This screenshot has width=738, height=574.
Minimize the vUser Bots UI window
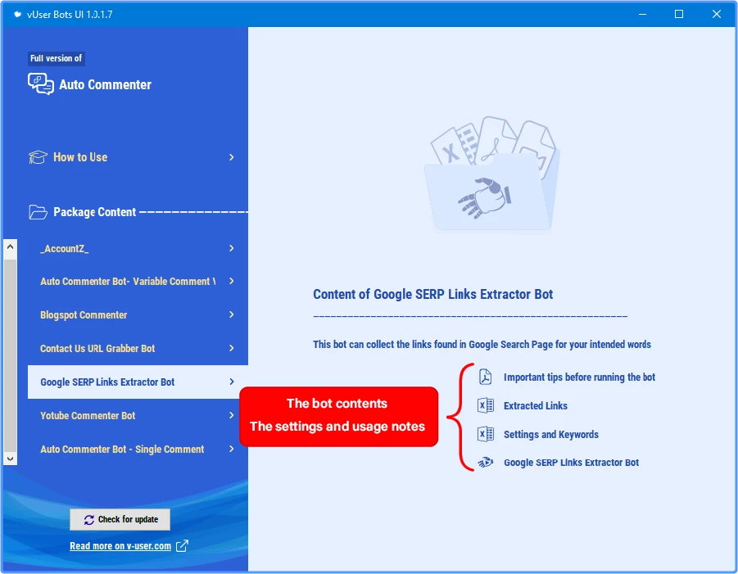pos(642,14)
